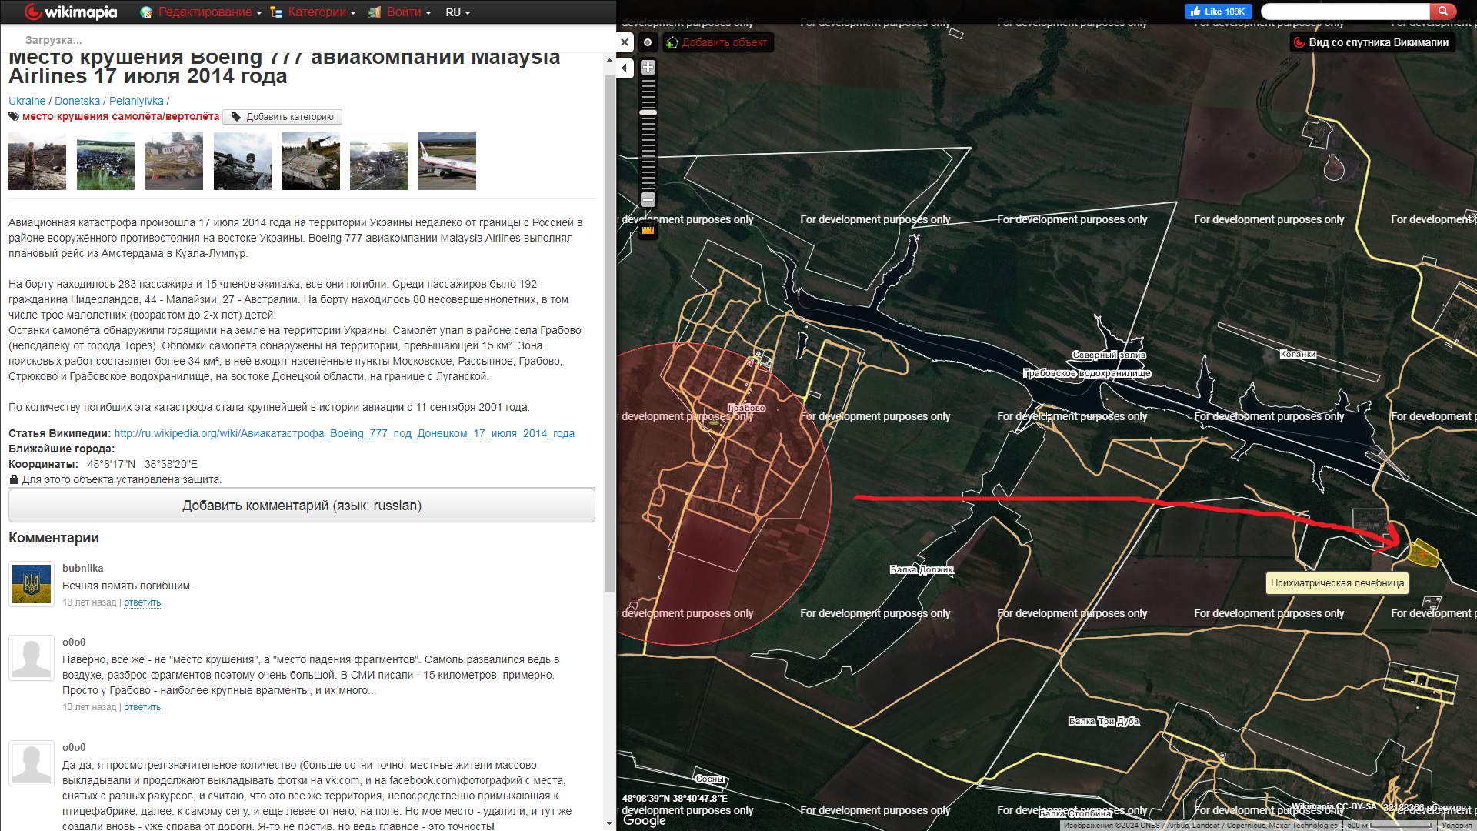Viewport: 1477px width, 831px height.
Task: Click the Северный залив map label
Action: tap(1109, 355)
